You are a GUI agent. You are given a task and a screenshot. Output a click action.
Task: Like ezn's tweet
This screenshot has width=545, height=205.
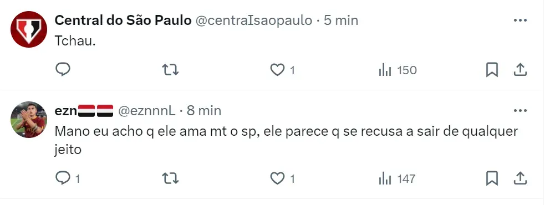click(x=283, y=178)
